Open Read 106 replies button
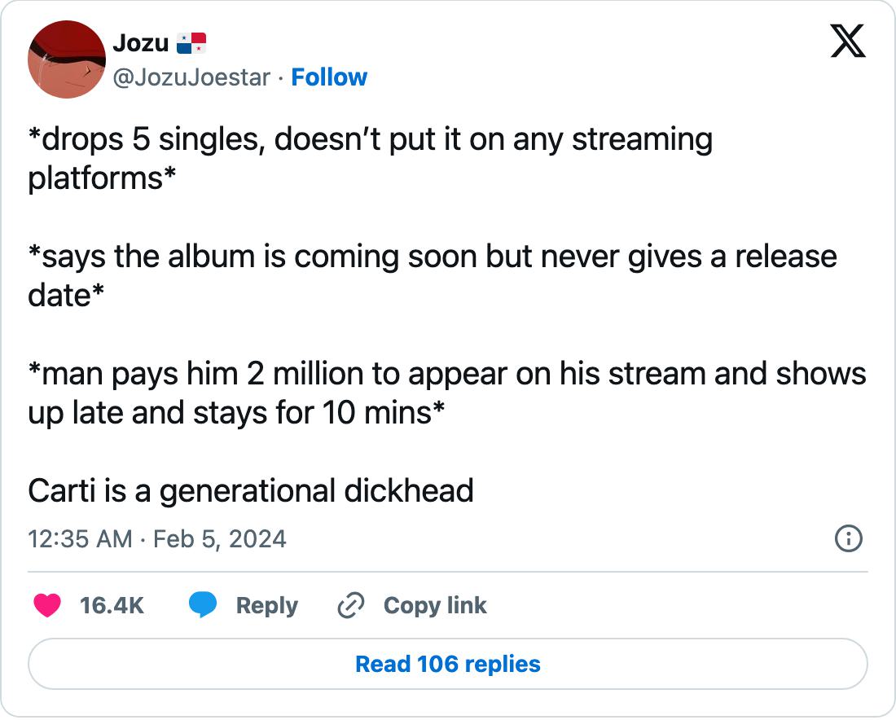 [448, 664]
